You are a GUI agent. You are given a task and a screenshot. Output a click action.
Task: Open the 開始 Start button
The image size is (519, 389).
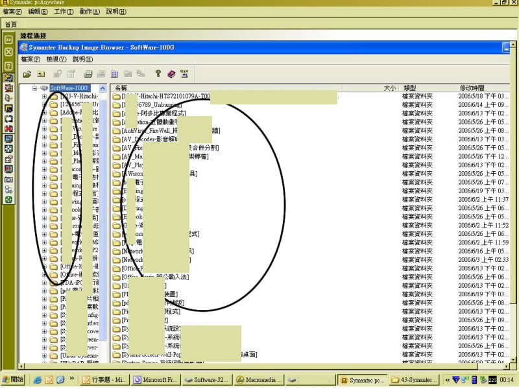coord(13,379)
